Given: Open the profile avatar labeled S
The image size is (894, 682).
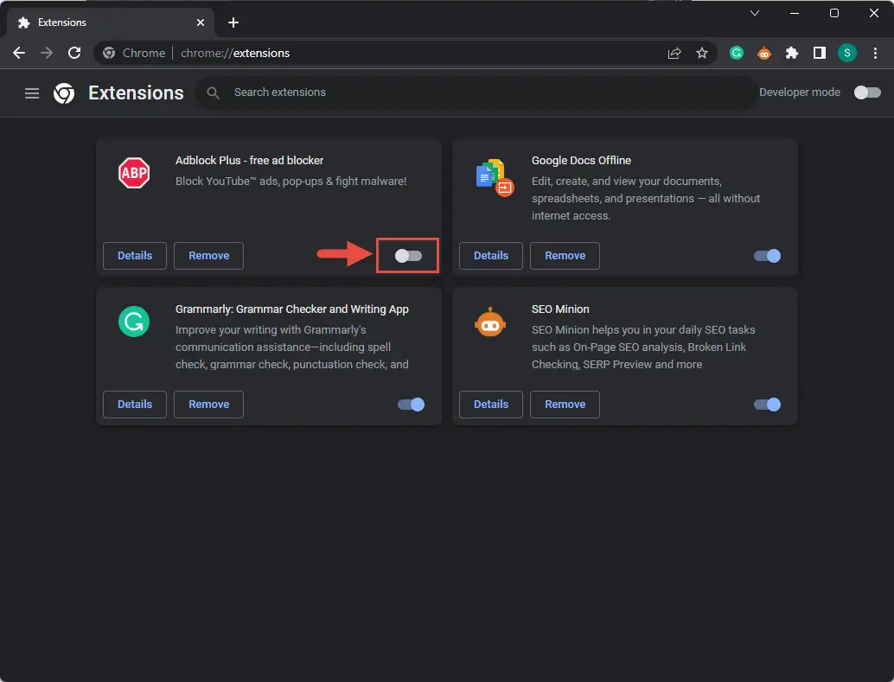Looking at the screenshot, I should point(847,53).
